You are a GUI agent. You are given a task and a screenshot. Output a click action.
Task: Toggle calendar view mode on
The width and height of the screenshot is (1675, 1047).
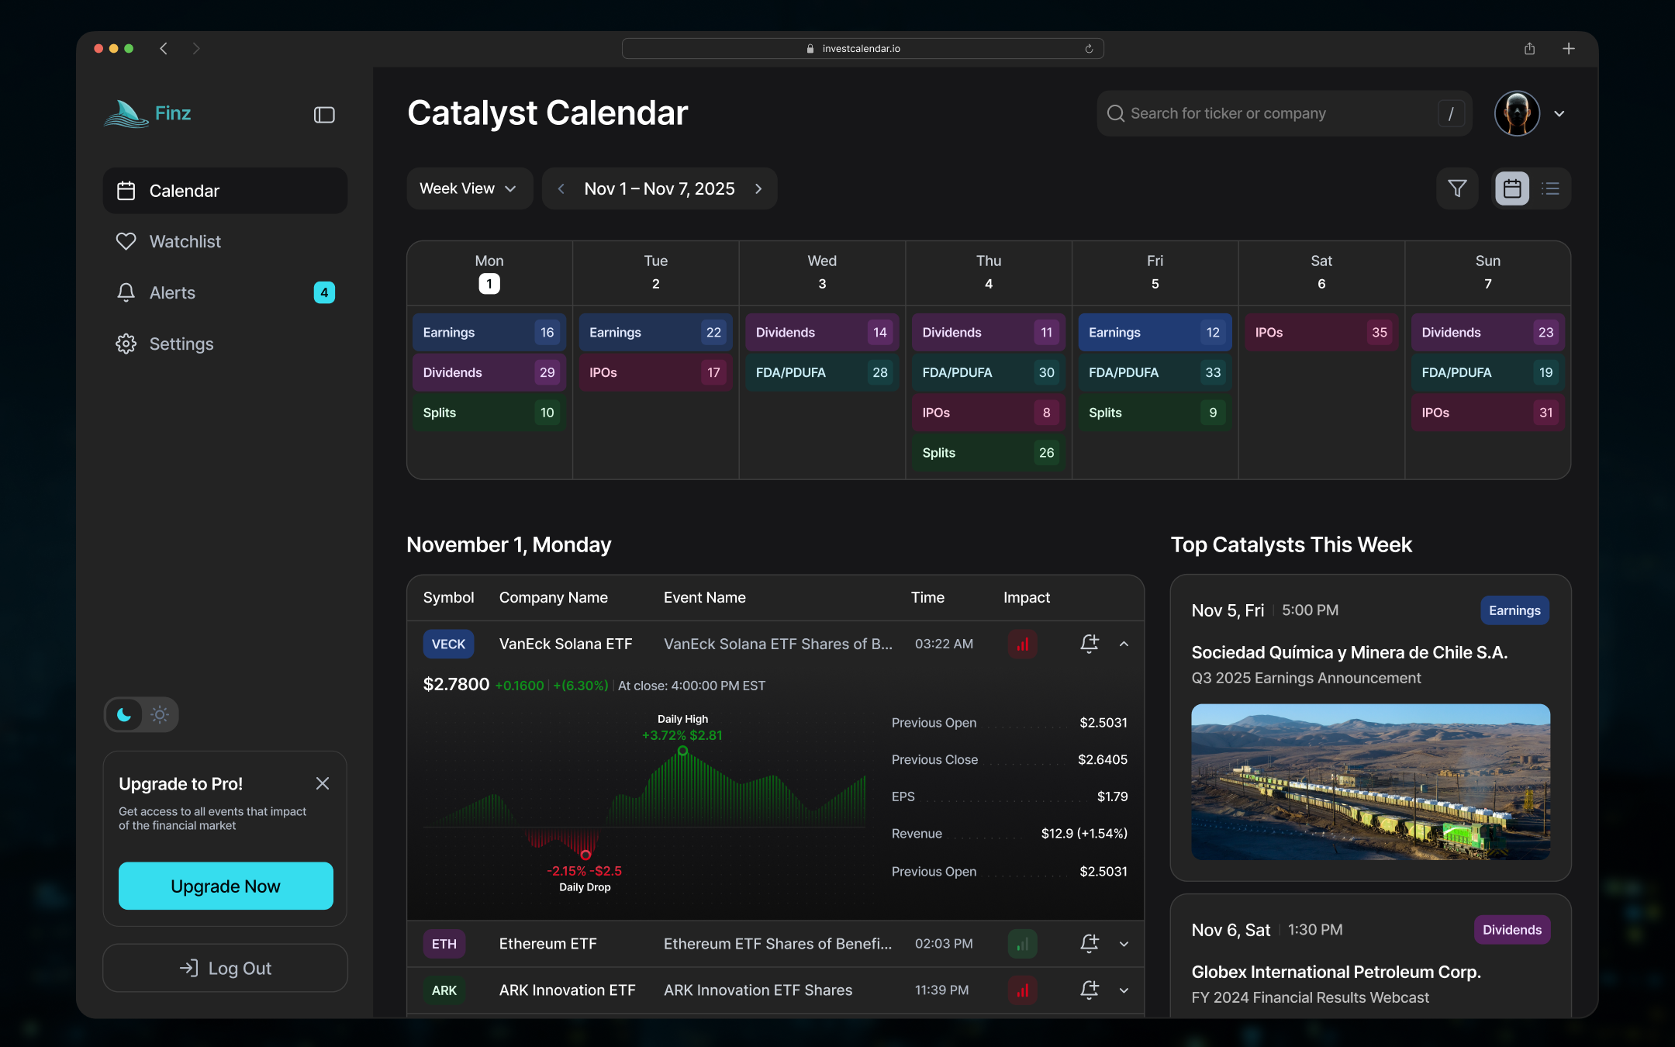tap(1511, 188)
